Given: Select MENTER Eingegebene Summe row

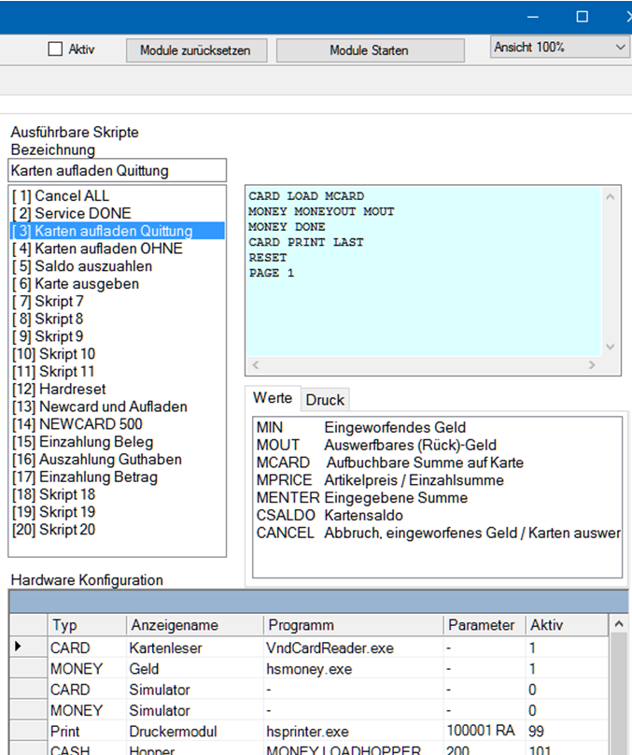Looking at the screenshot, I should pyautogui.click(x=437, y=498).
